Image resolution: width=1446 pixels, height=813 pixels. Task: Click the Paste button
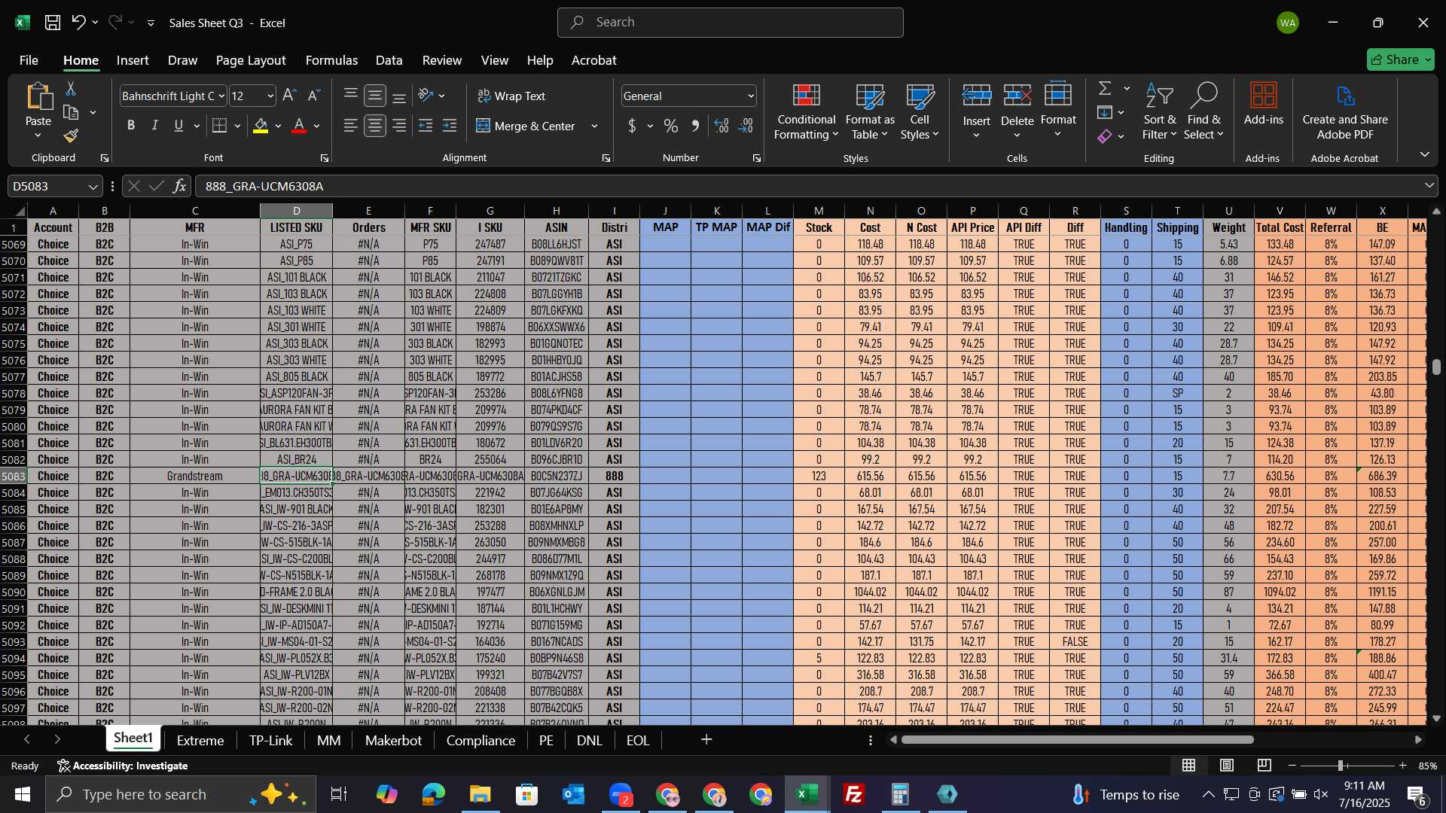tap(38, 111)
